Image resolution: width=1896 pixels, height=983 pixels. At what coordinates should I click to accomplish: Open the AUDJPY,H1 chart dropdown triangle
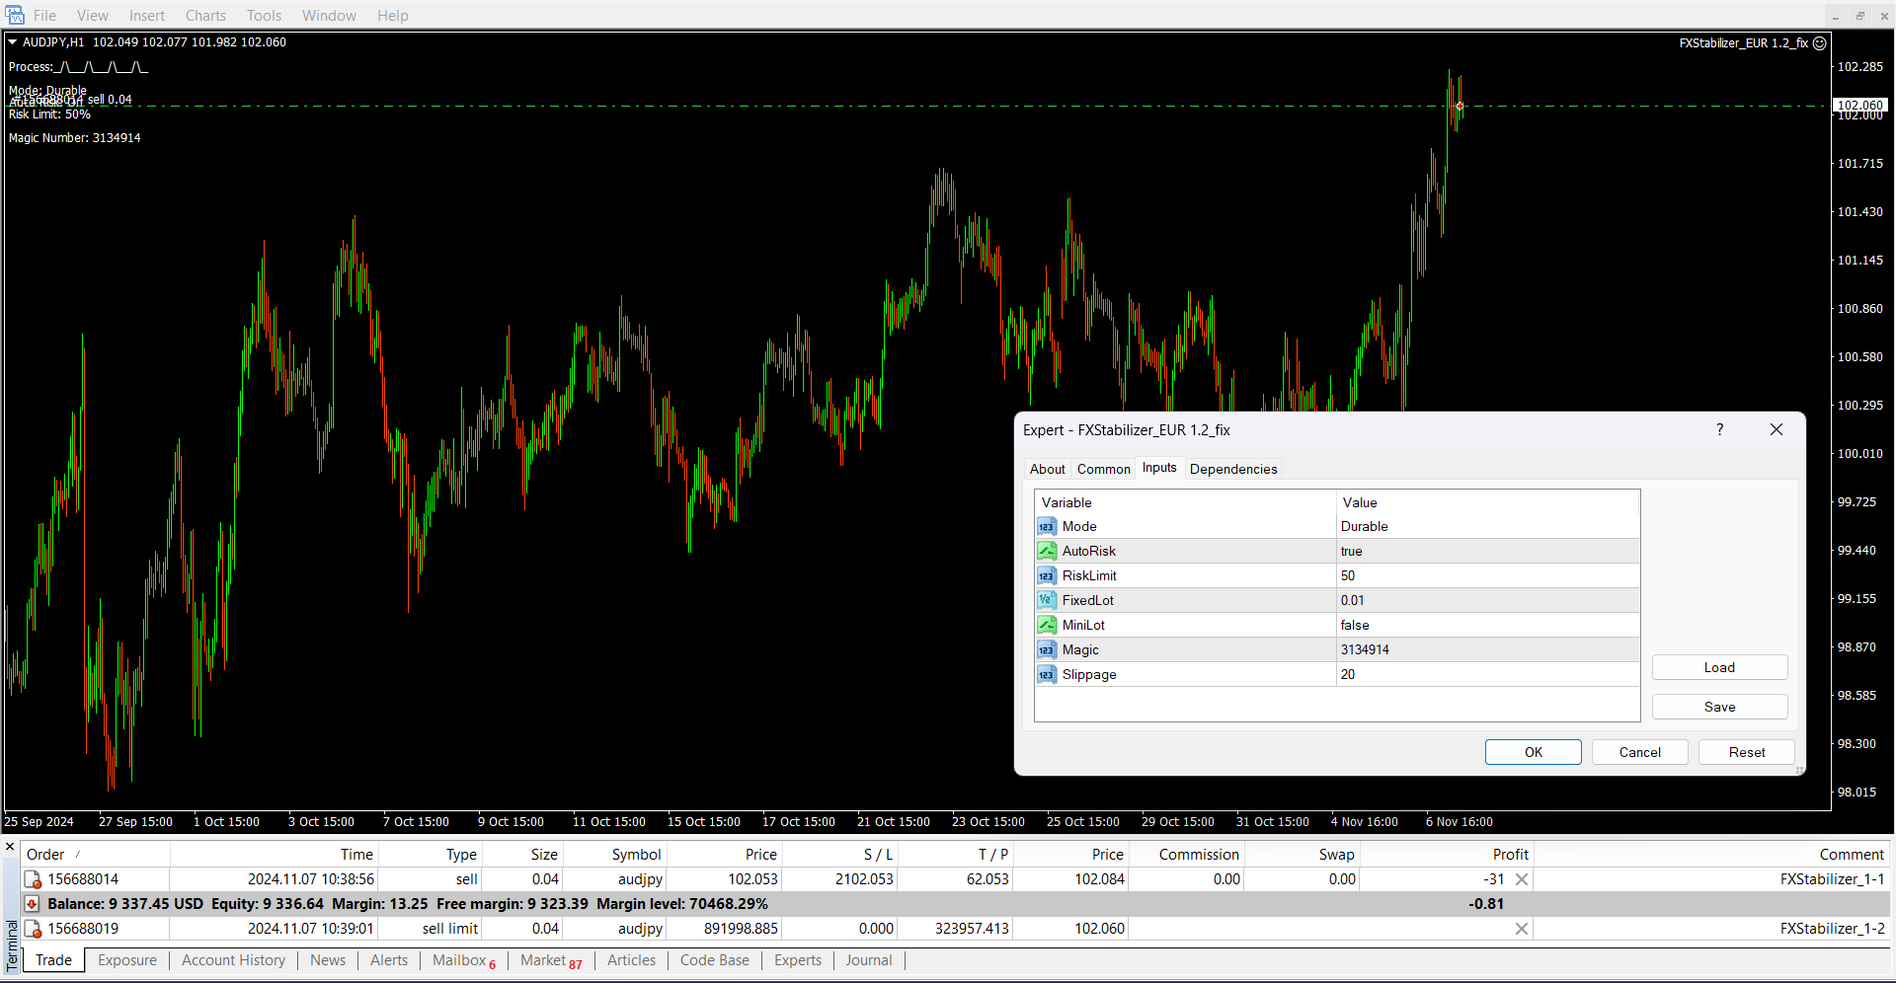(x=13, y=42)
